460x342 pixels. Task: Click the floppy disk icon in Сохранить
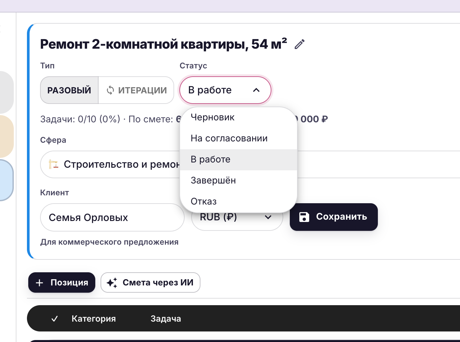coord(304,217)
